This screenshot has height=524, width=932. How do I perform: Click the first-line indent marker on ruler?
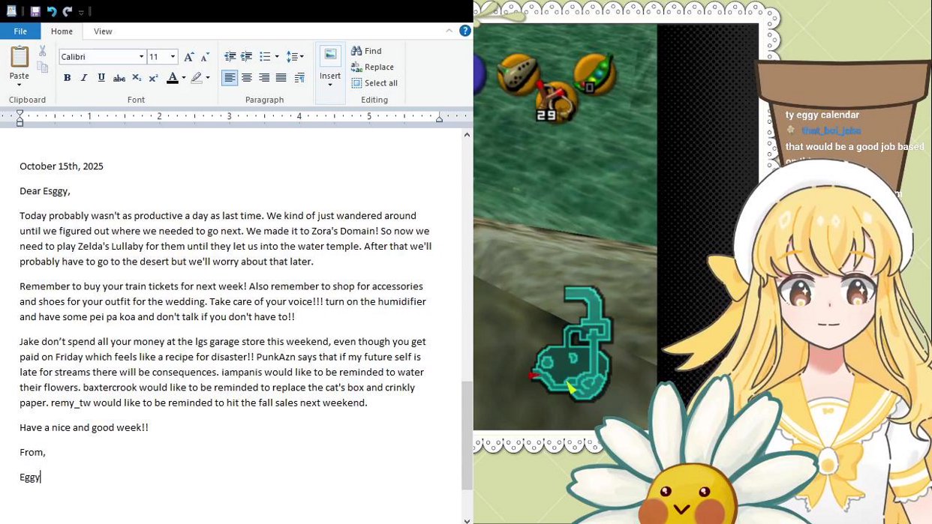click(20, 112)
